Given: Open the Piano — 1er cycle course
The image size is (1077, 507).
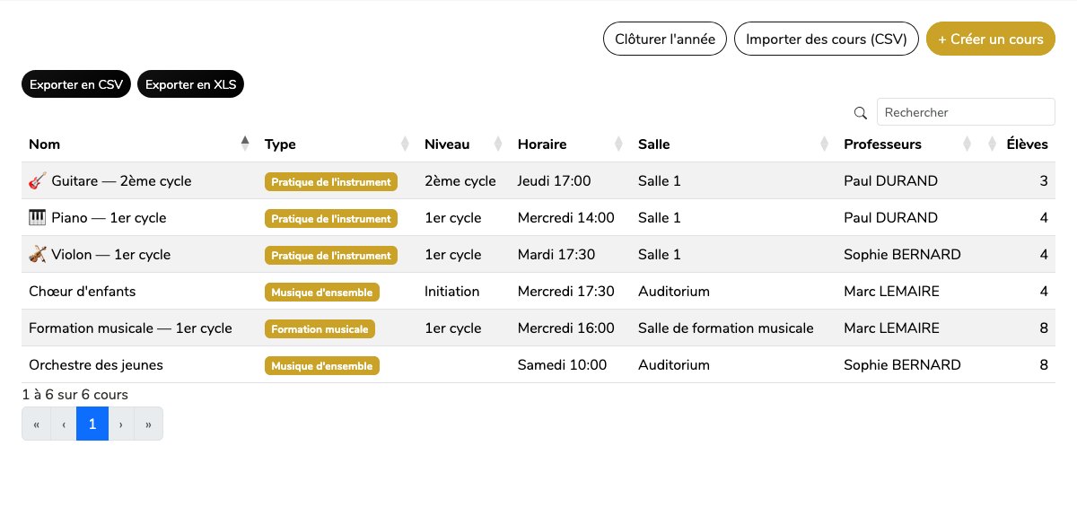Looking at the screenshot, I should pos(109,218).
